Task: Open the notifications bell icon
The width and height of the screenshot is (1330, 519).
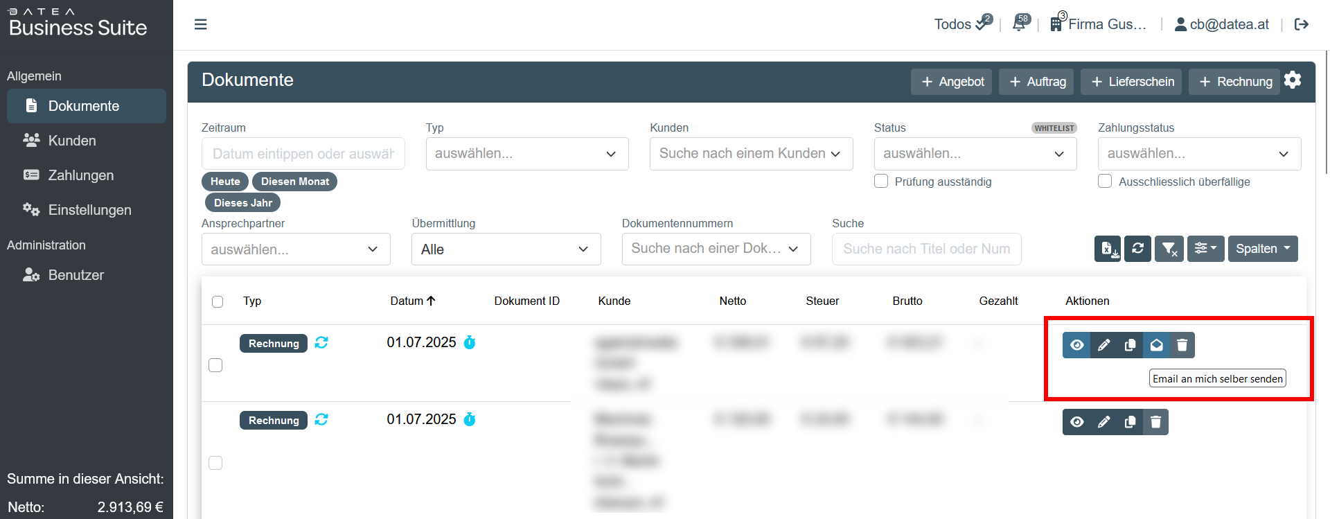Action: [1019, 24]
